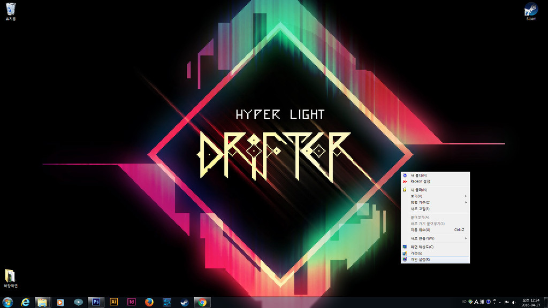This screenshot has height=308, width=548.
Task: Click the Internet Explorer taskbar icon
Action: tap(25, 302)
